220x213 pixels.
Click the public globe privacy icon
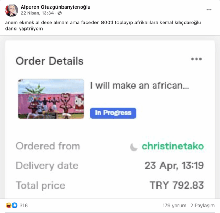point(60,13)
